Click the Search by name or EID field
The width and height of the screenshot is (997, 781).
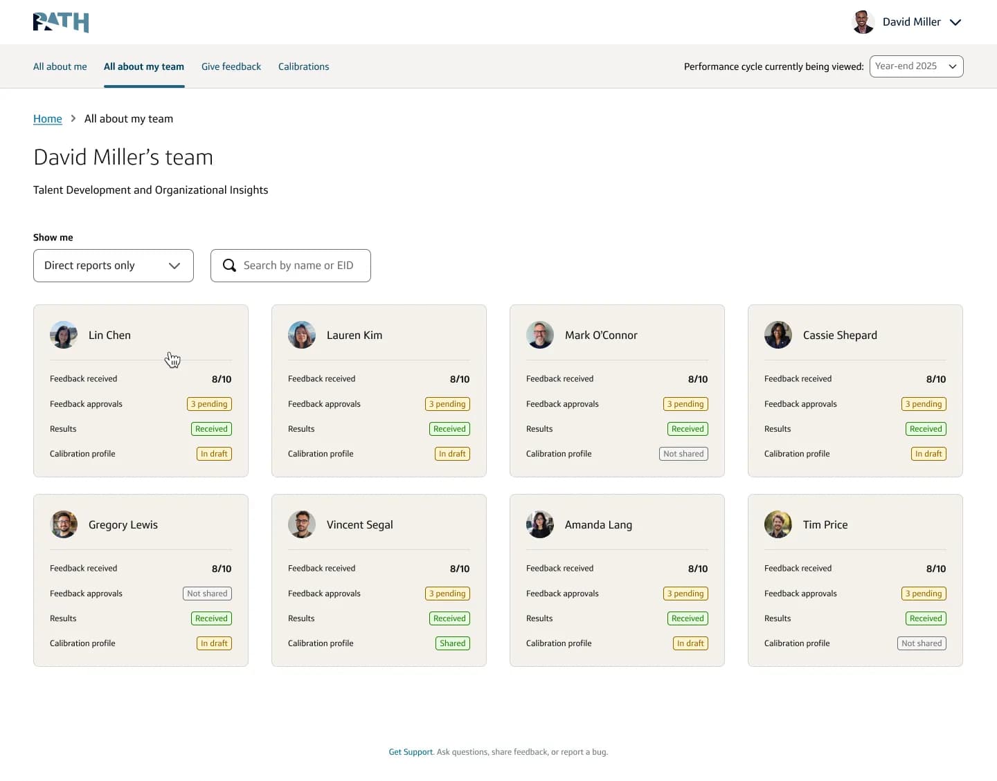point(291,266)
